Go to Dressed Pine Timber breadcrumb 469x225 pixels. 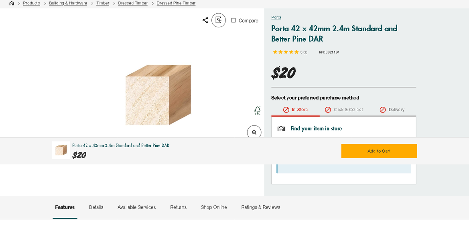[x=176, y=3]
